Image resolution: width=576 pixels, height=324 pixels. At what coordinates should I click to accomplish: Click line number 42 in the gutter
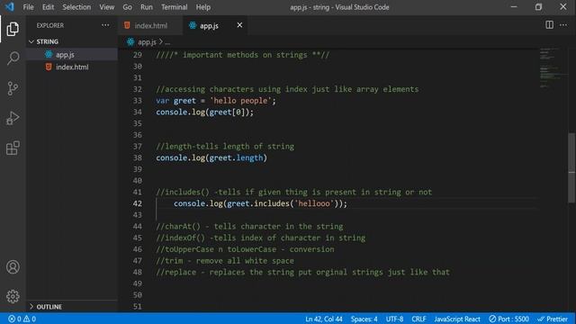(x=138, y=203)
